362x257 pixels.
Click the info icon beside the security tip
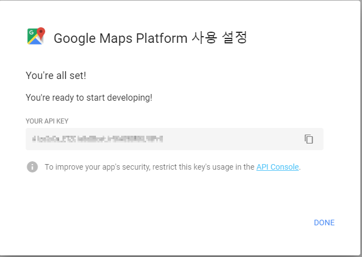coord(32,167)
